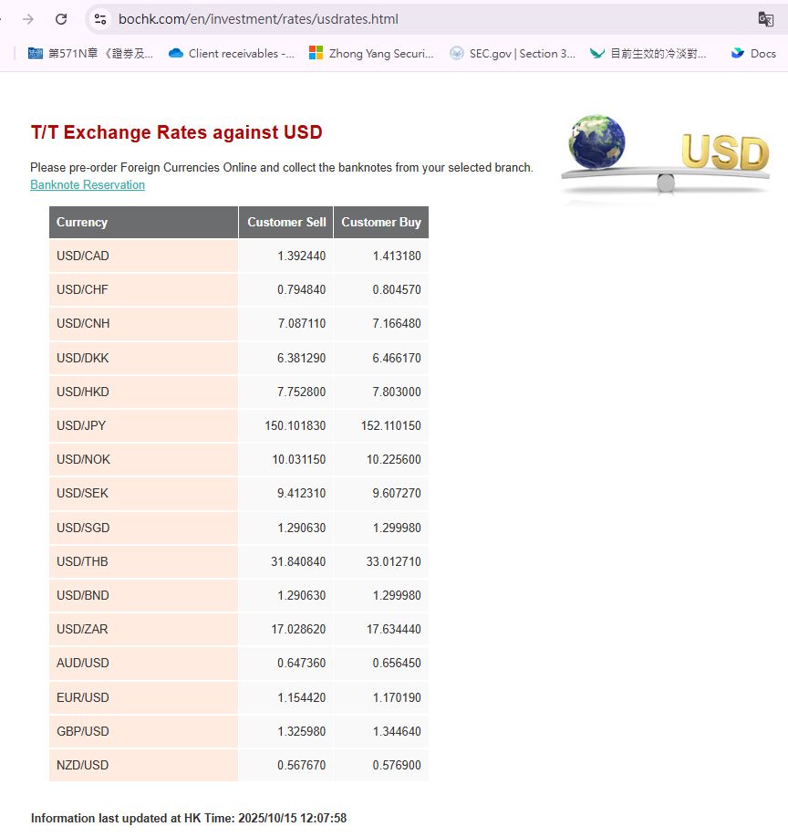
Task: Click the USD globe scale image
Action: tap(665, 153)
